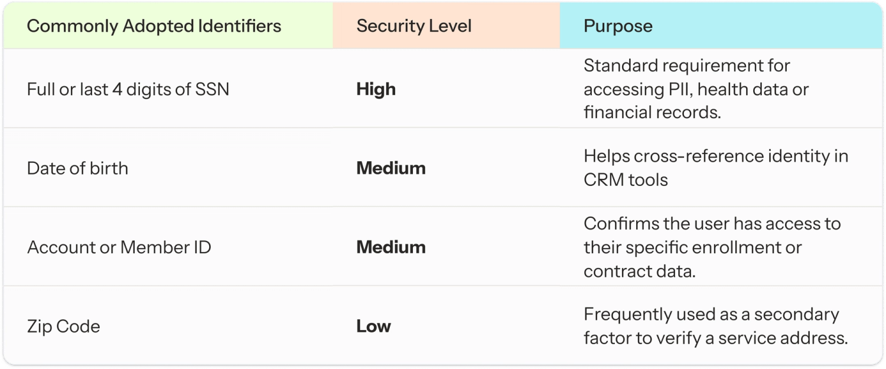Image resolution: width=886 pixels, height=369 pixels.
Task: Click the High security level value
Action: pyautogui.click(x=376, y=89)
